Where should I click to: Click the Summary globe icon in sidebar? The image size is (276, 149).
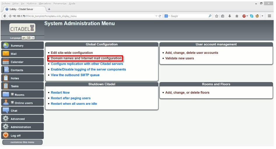click(6, 45)
